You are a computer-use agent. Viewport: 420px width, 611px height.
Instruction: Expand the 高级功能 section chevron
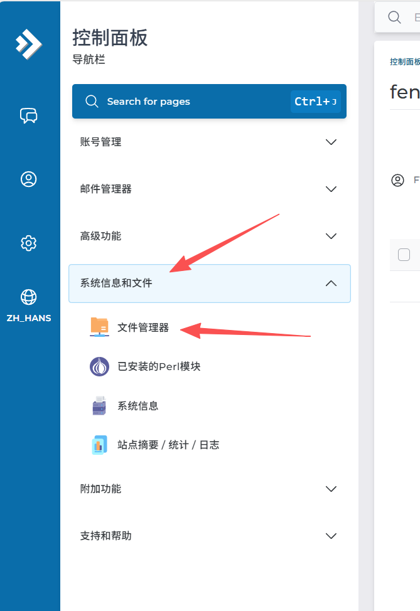click(x=331, y=236)
